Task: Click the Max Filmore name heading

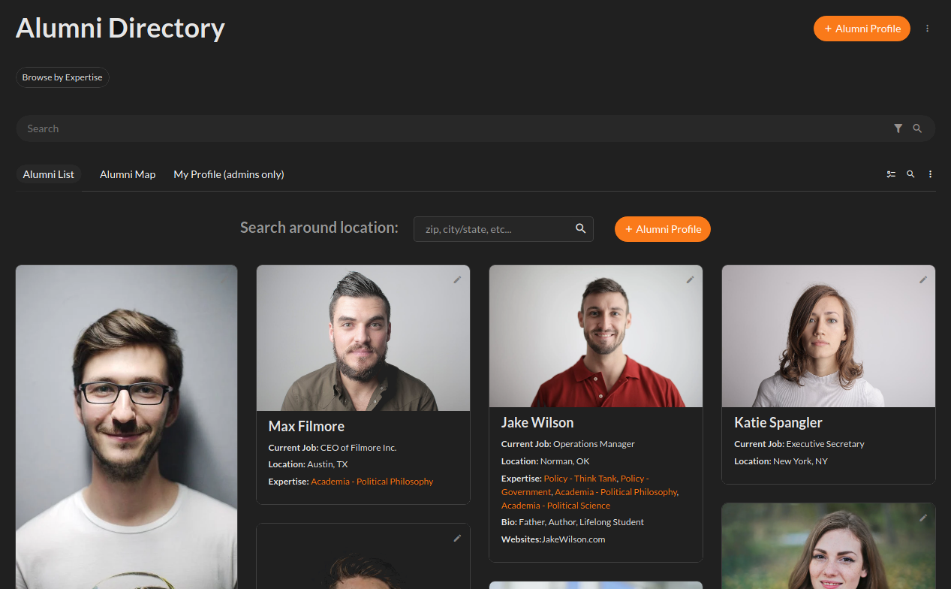Action: (306, 427)
